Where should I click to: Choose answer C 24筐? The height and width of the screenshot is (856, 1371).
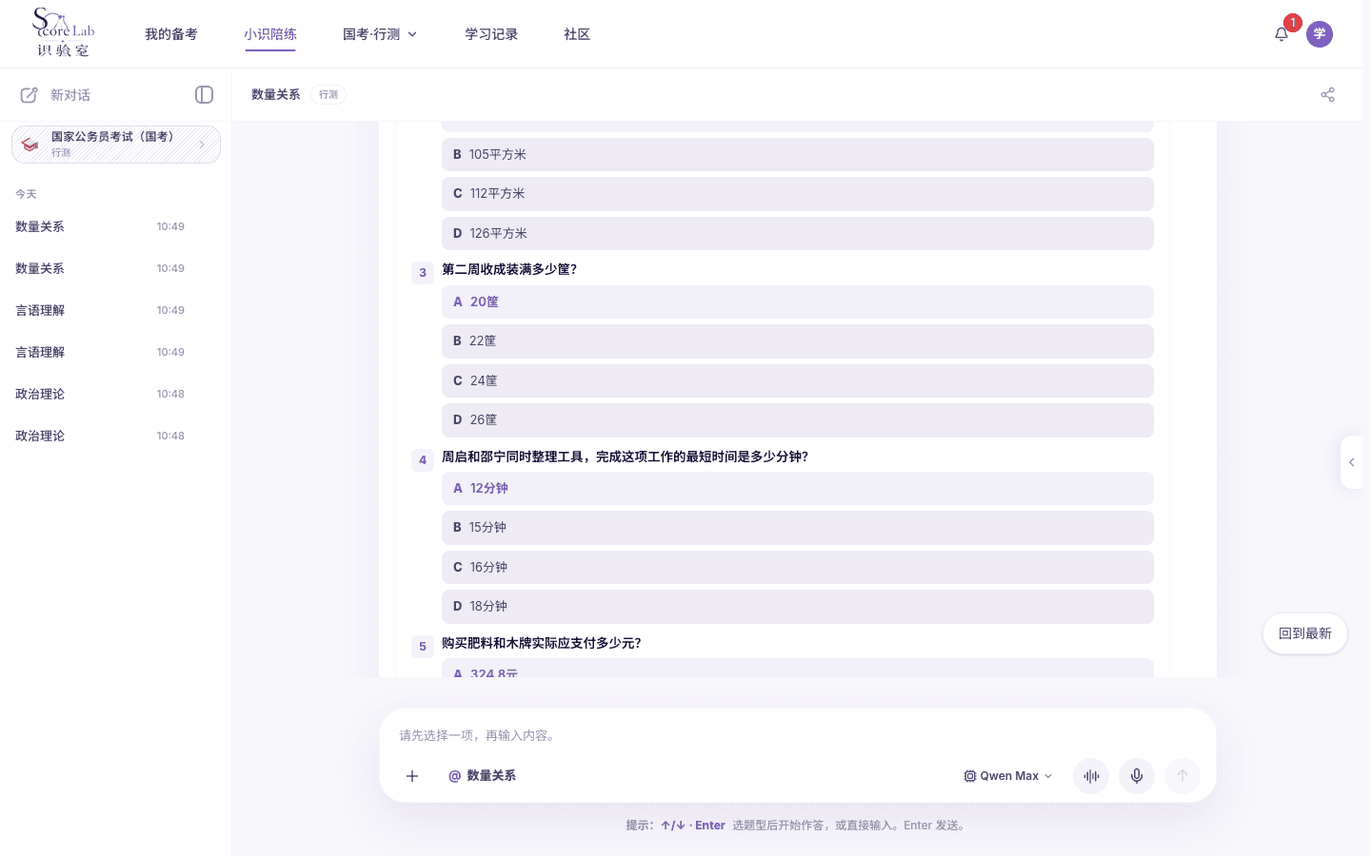point(798,380)
